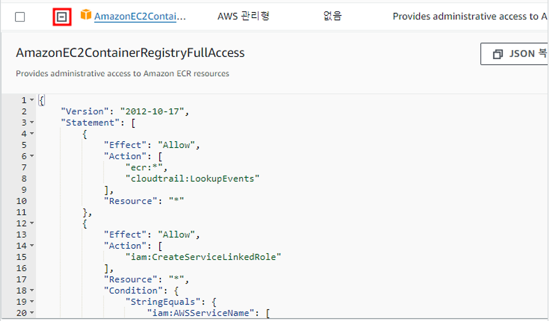
Task: Click line number 9 in the gutter
Action: pyautogui.click(x=24, y=190)
